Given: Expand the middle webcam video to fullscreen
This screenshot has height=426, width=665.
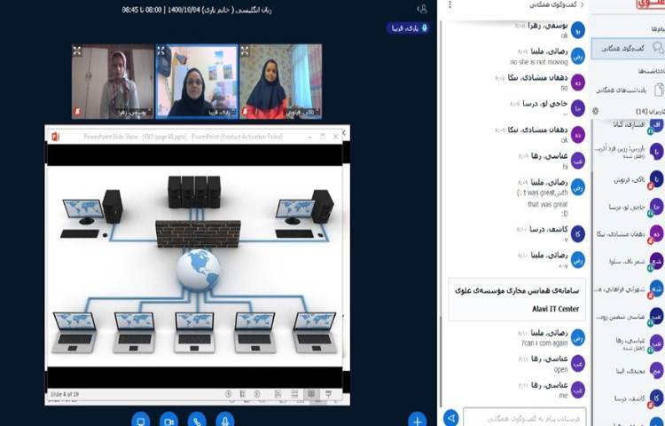Looking at the screenshot, I should [162, 51].
